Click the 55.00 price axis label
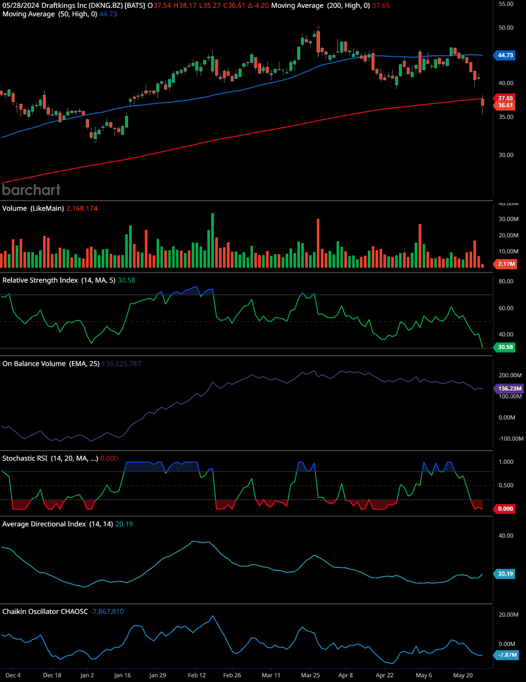This screenshot has width=526, height=682. (x=506, y=4)
